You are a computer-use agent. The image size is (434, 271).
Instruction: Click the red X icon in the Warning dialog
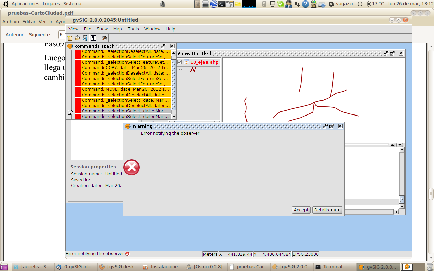coord(132,167)
